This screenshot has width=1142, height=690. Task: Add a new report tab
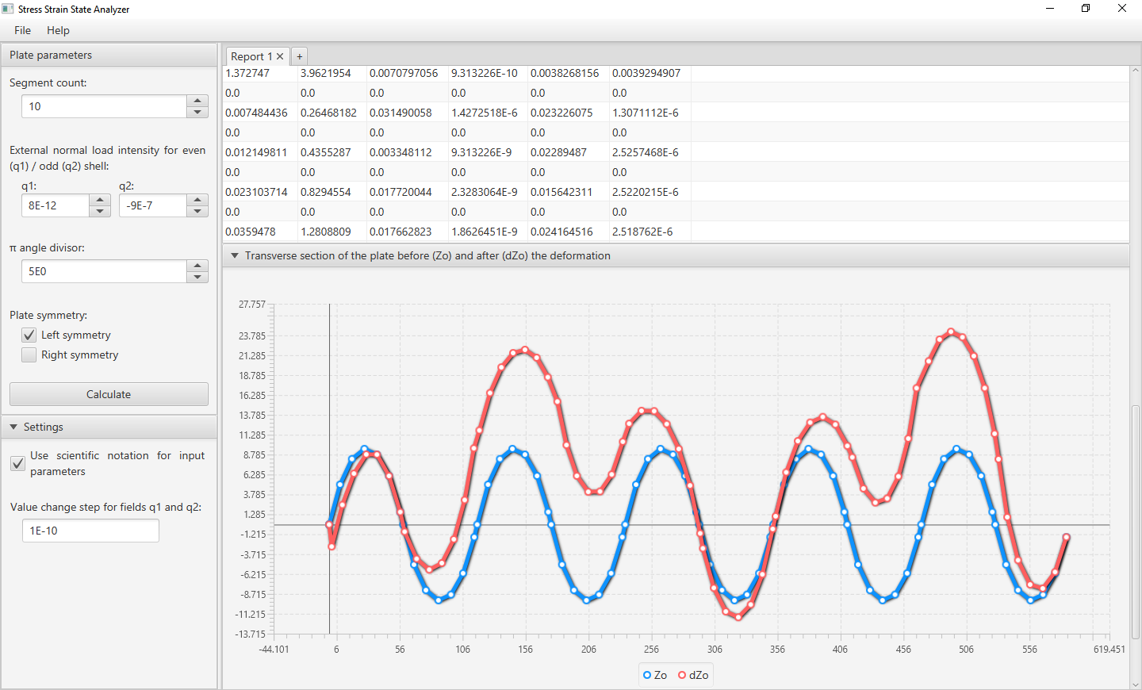click(299, 56)
